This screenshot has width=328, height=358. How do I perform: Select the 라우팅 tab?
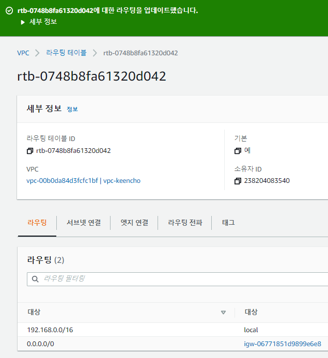coord(37,223)
